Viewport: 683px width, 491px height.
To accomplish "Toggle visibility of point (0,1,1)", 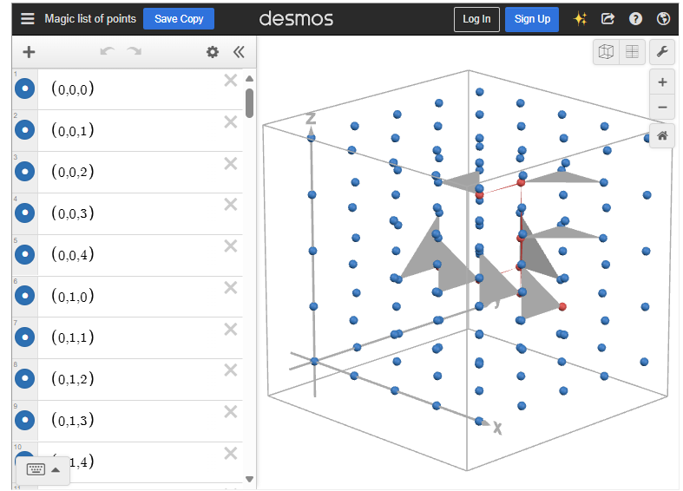I will coord(25,337).
